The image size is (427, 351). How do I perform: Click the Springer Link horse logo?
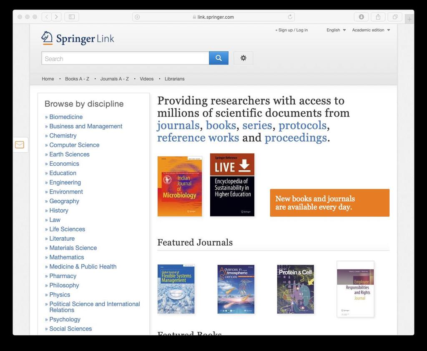click(x=78, y=38)
